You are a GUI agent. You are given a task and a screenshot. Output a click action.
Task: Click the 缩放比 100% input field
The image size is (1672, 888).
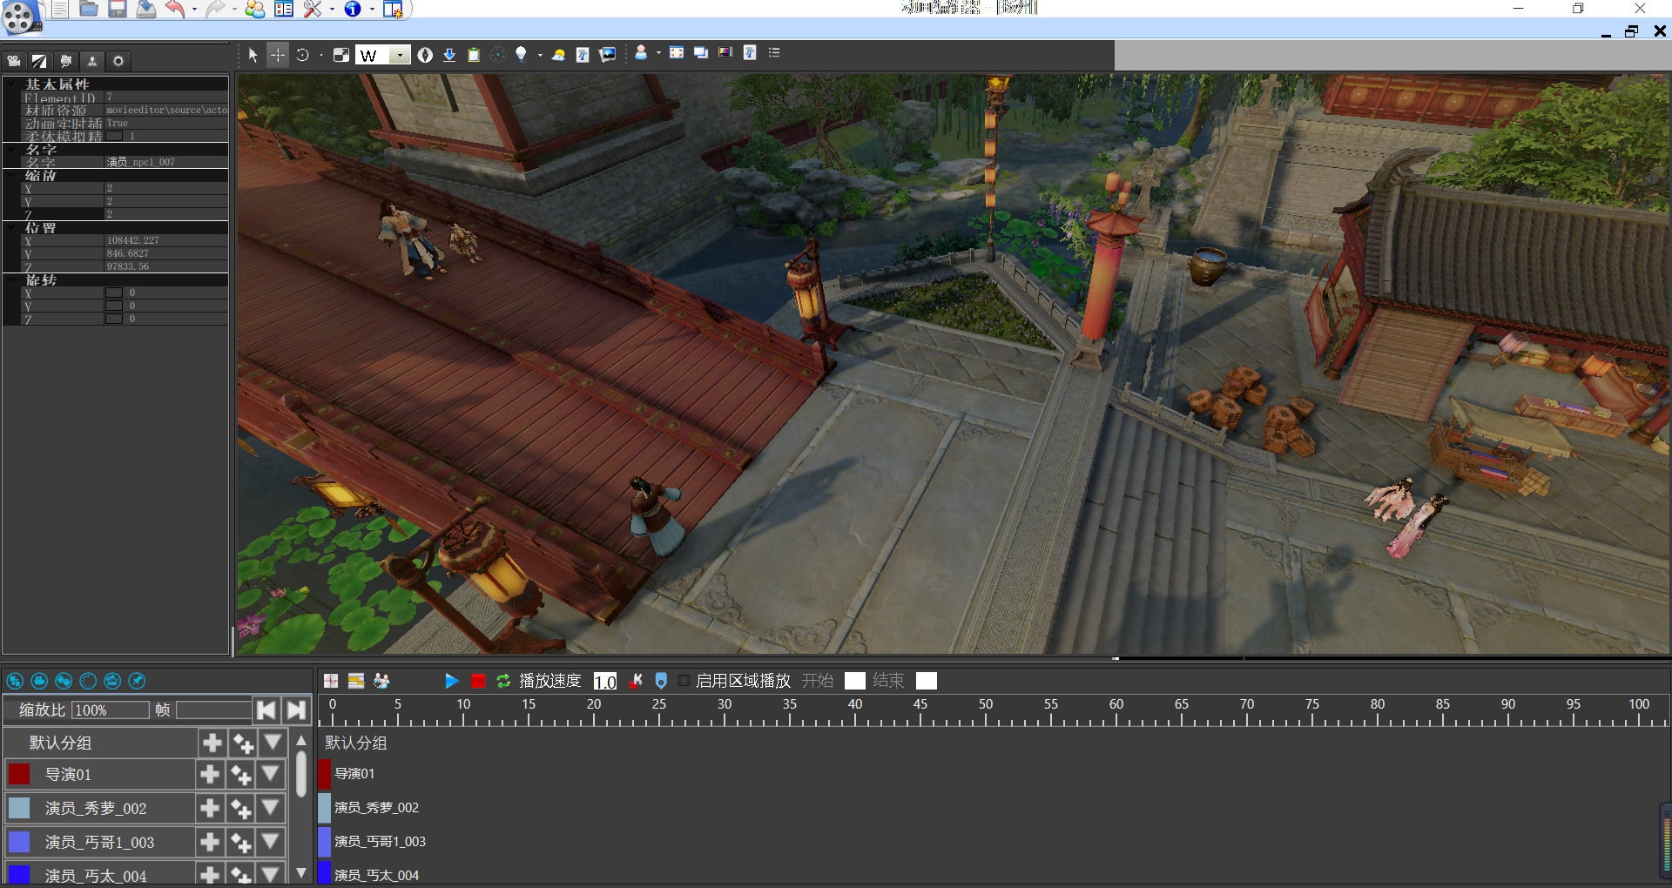(x=111, y=710)
